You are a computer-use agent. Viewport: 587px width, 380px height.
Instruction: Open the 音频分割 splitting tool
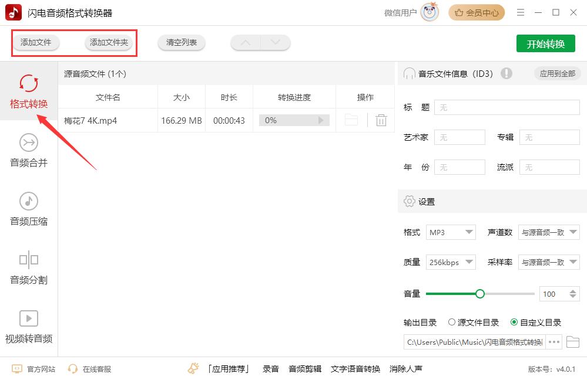point(28,267)
